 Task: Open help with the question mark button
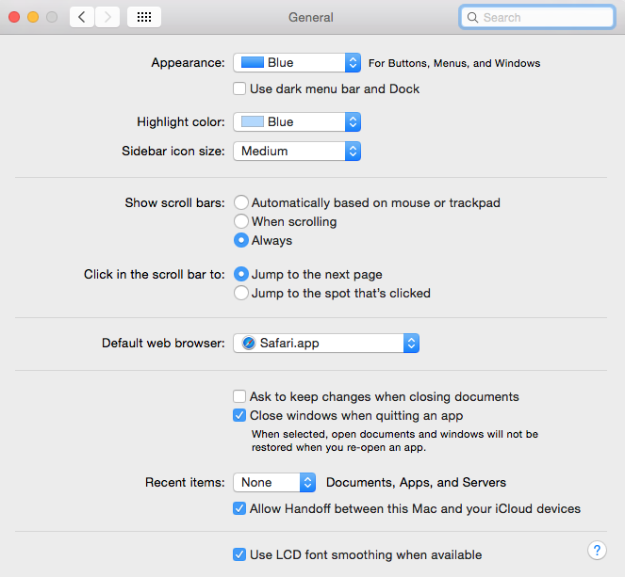coord(597,551)
